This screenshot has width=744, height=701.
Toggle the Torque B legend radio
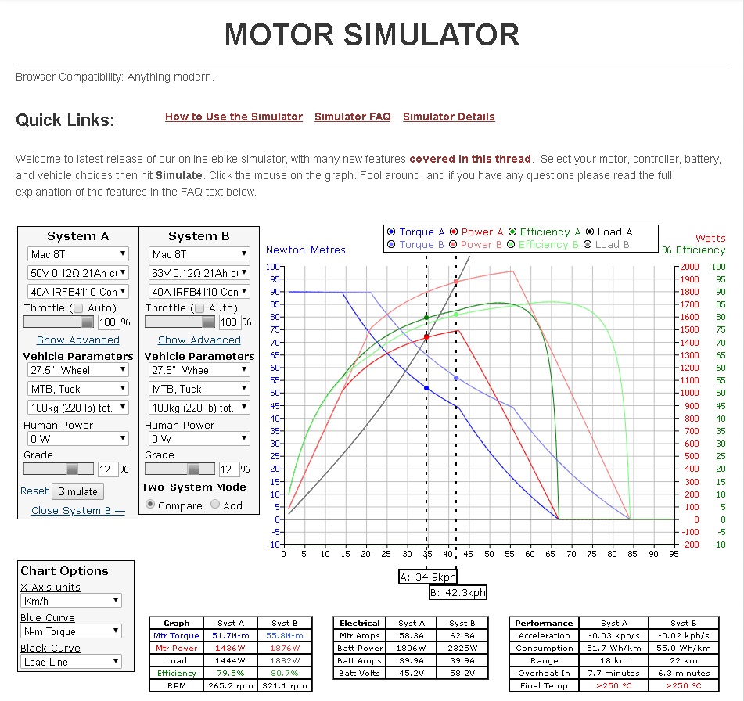point(391,244)
